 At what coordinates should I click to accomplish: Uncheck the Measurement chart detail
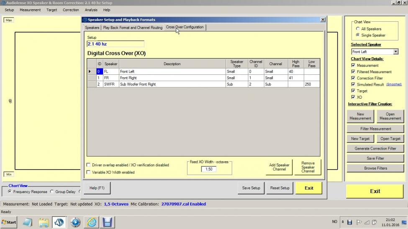point(353,65)
